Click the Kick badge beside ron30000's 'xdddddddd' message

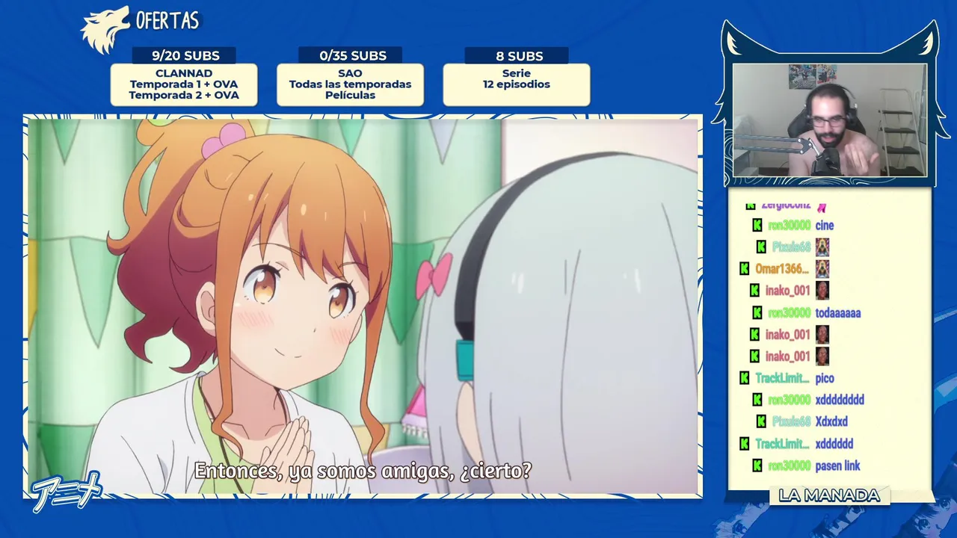point(757,400)
